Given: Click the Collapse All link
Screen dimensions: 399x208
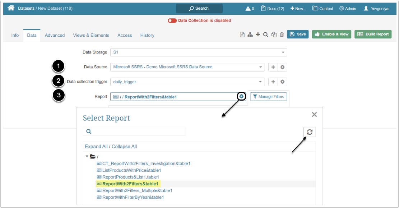Looking at the screenshot, I should 124,147.
